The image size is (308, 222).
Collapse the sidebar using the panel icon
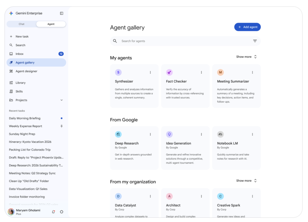point(61,13)
